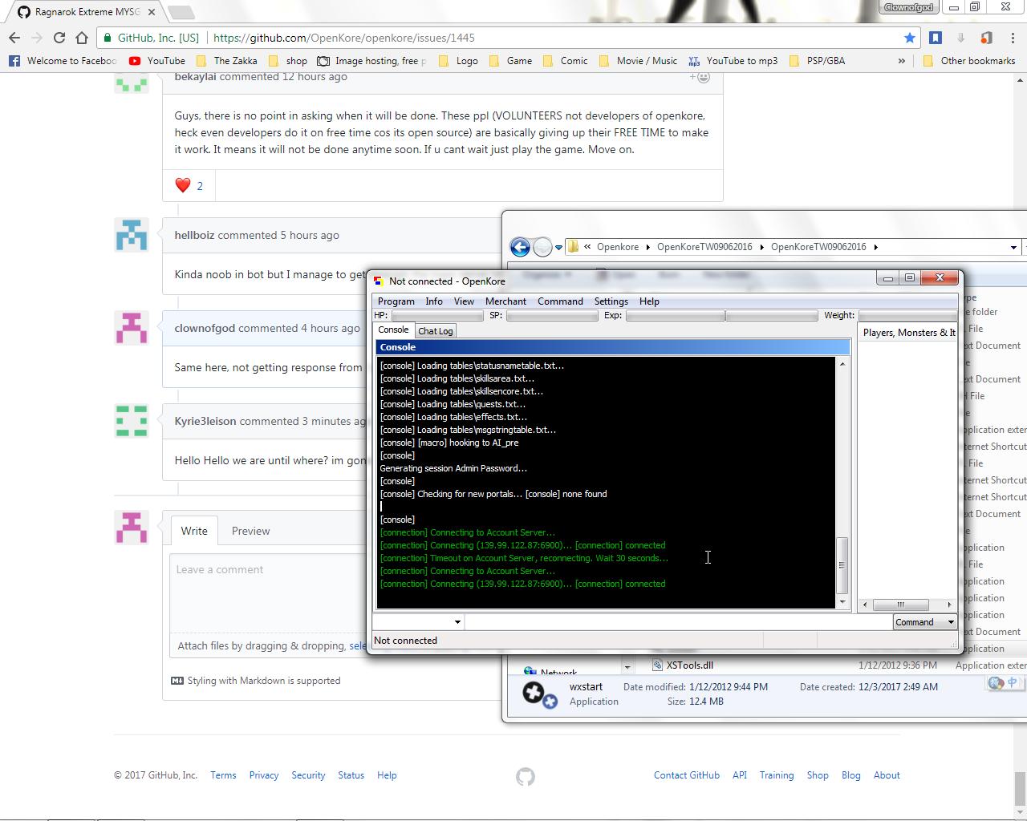Open Terms footer link

coord(223,775)
